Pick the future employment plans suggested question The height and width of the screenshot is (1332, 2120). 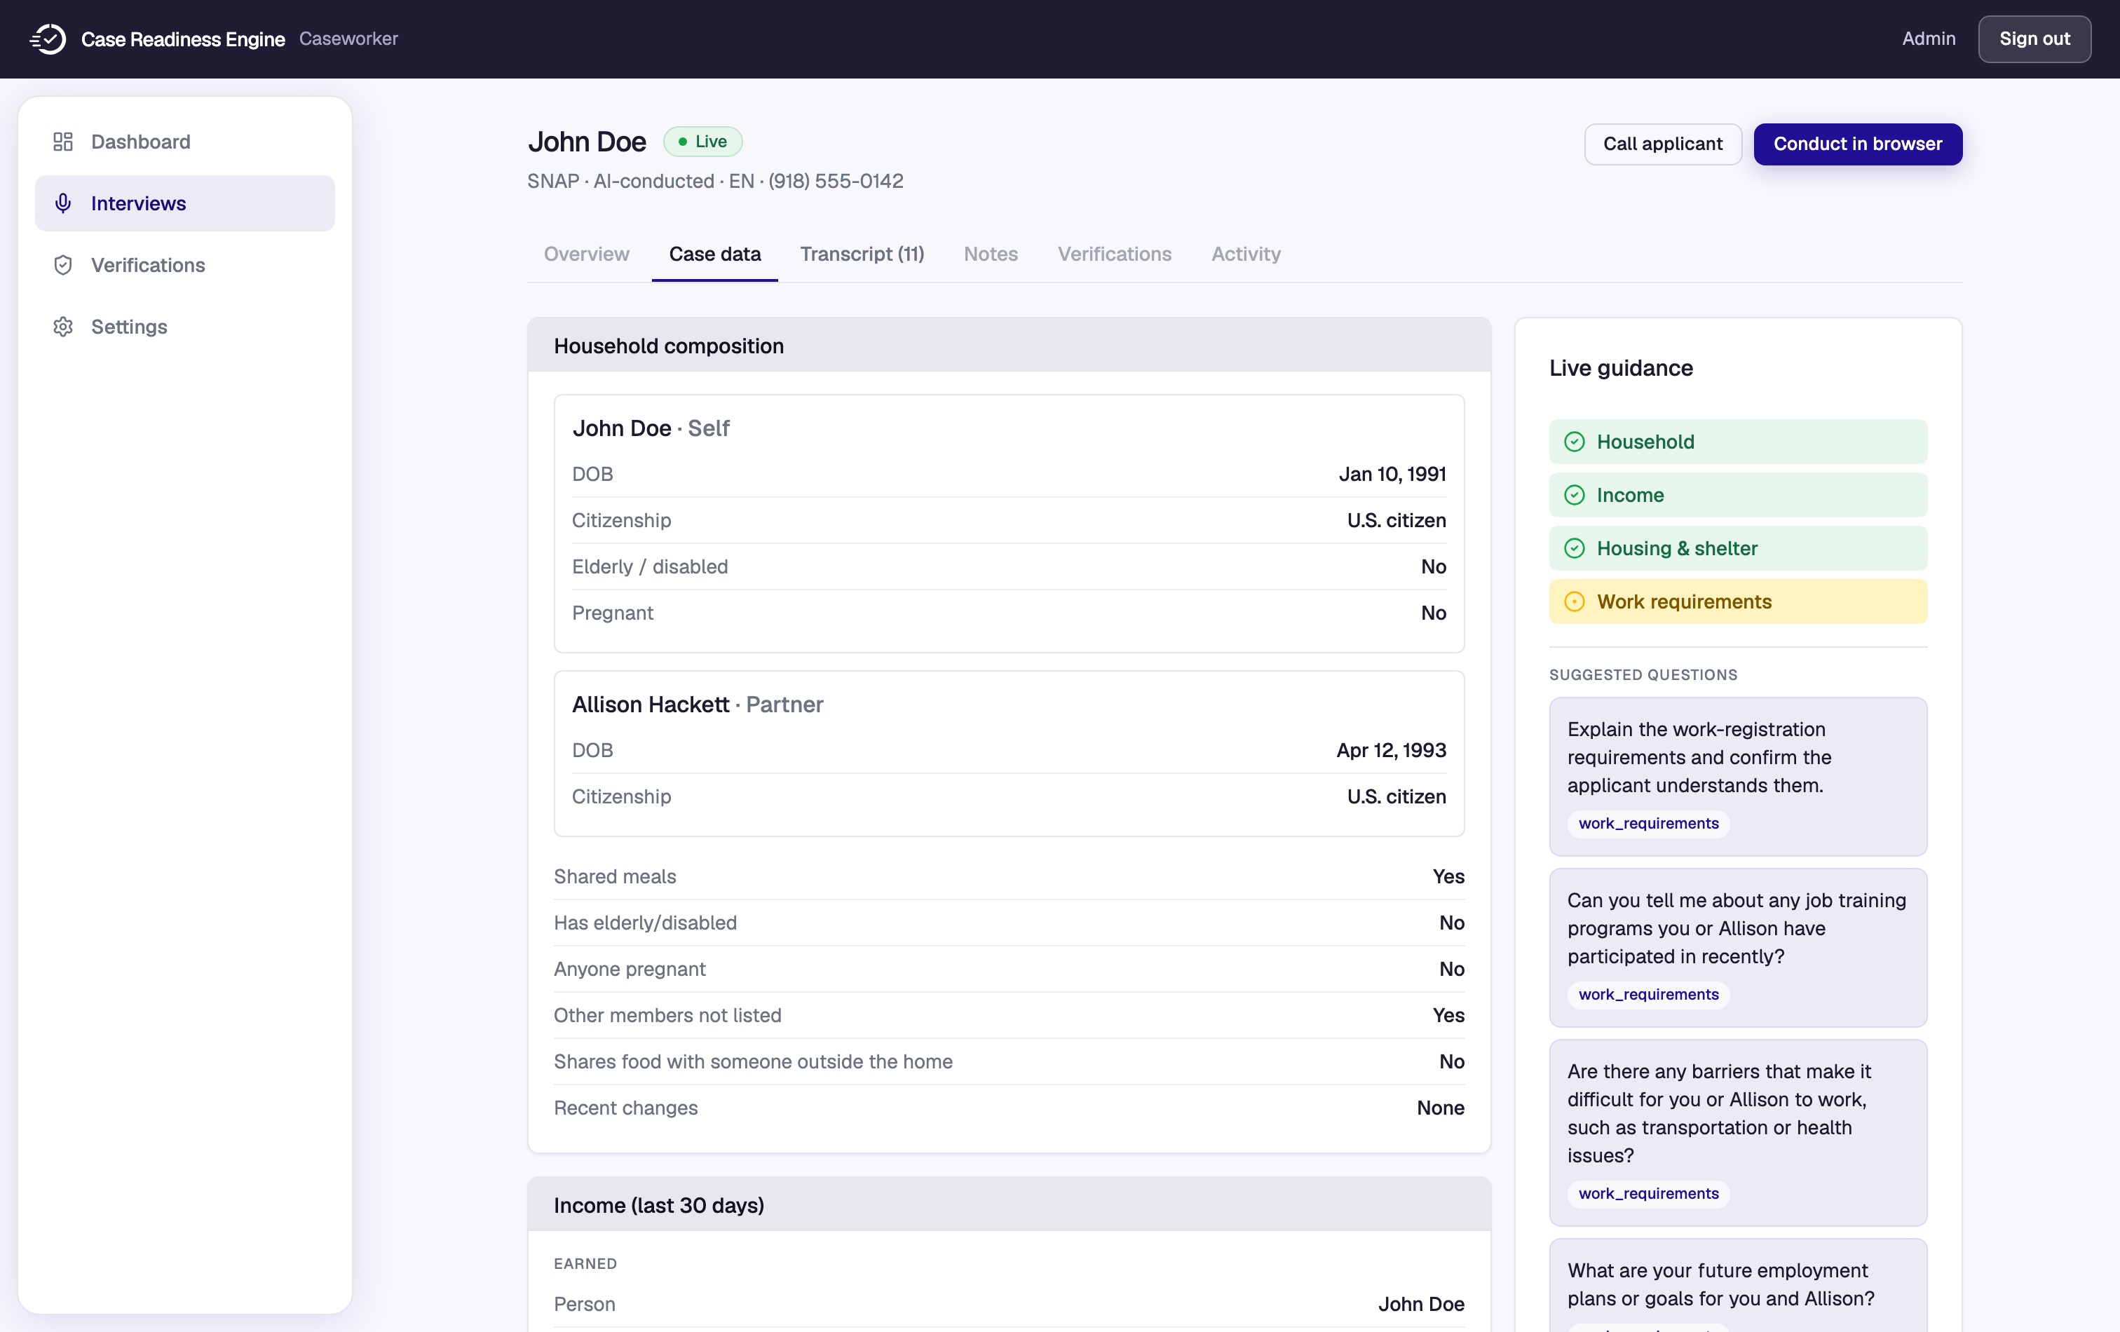click(1738, 1285)
